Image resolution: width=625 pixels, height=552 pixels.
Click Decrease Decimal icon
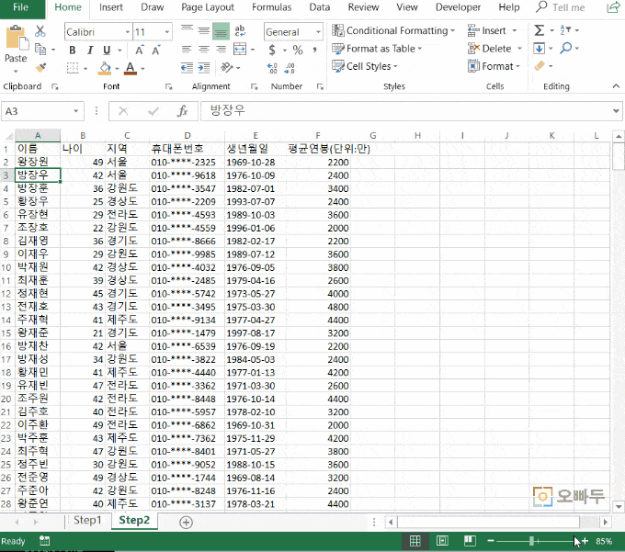point(290,68)
